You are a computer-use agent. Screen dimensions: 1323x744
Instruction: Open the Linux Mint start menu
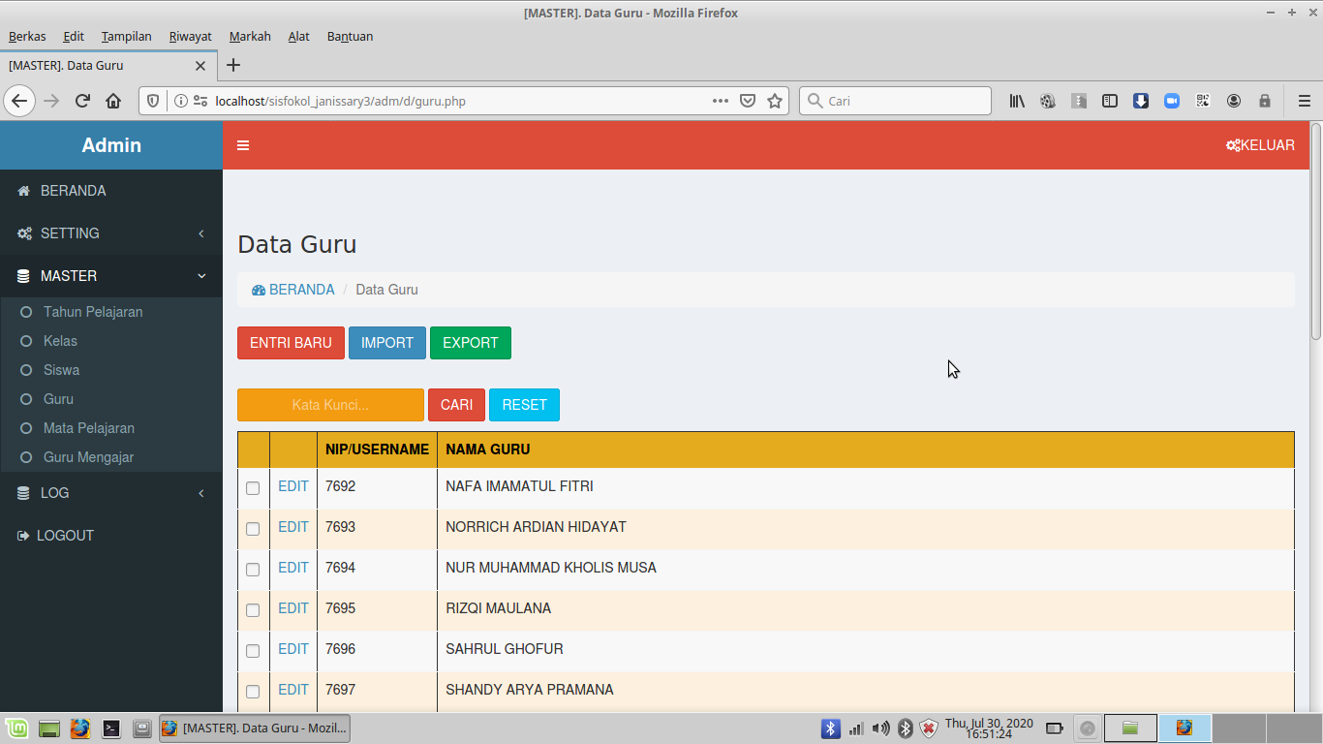pos(16,728)
